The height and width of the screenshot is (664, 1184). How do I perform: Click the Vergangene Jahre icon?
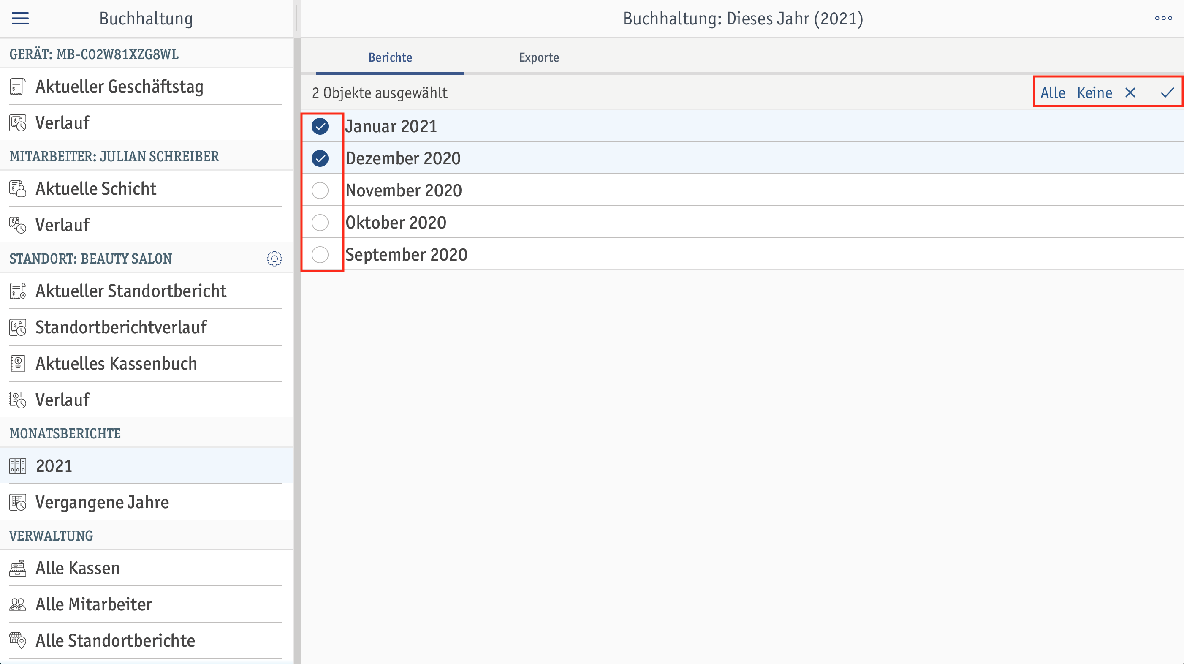pyautogui.click(x=17, y=502)
